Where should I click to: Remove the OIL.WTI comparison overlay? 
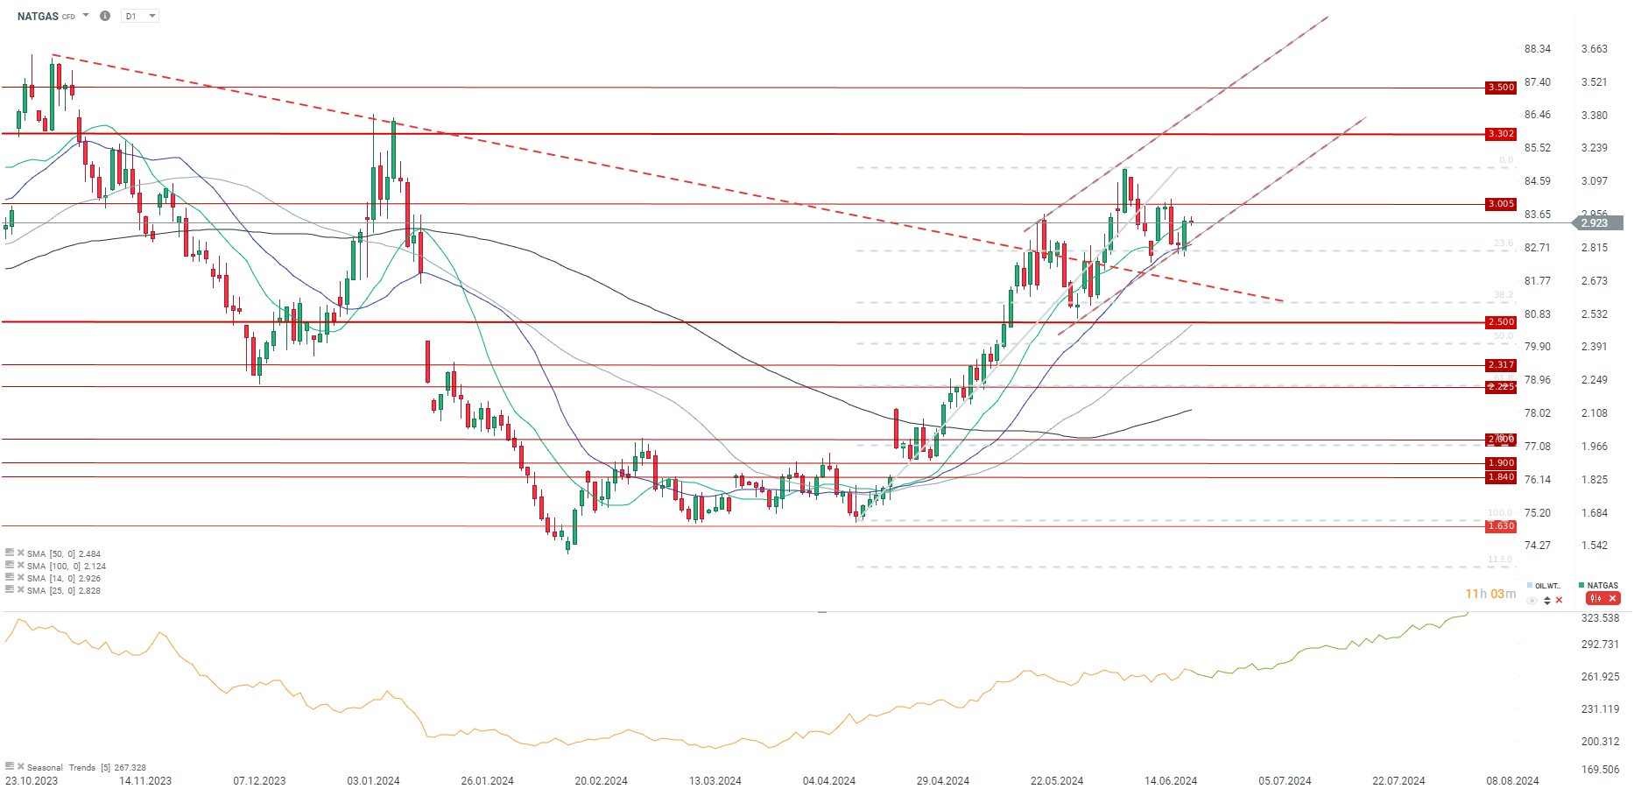tap(1559, 600)
